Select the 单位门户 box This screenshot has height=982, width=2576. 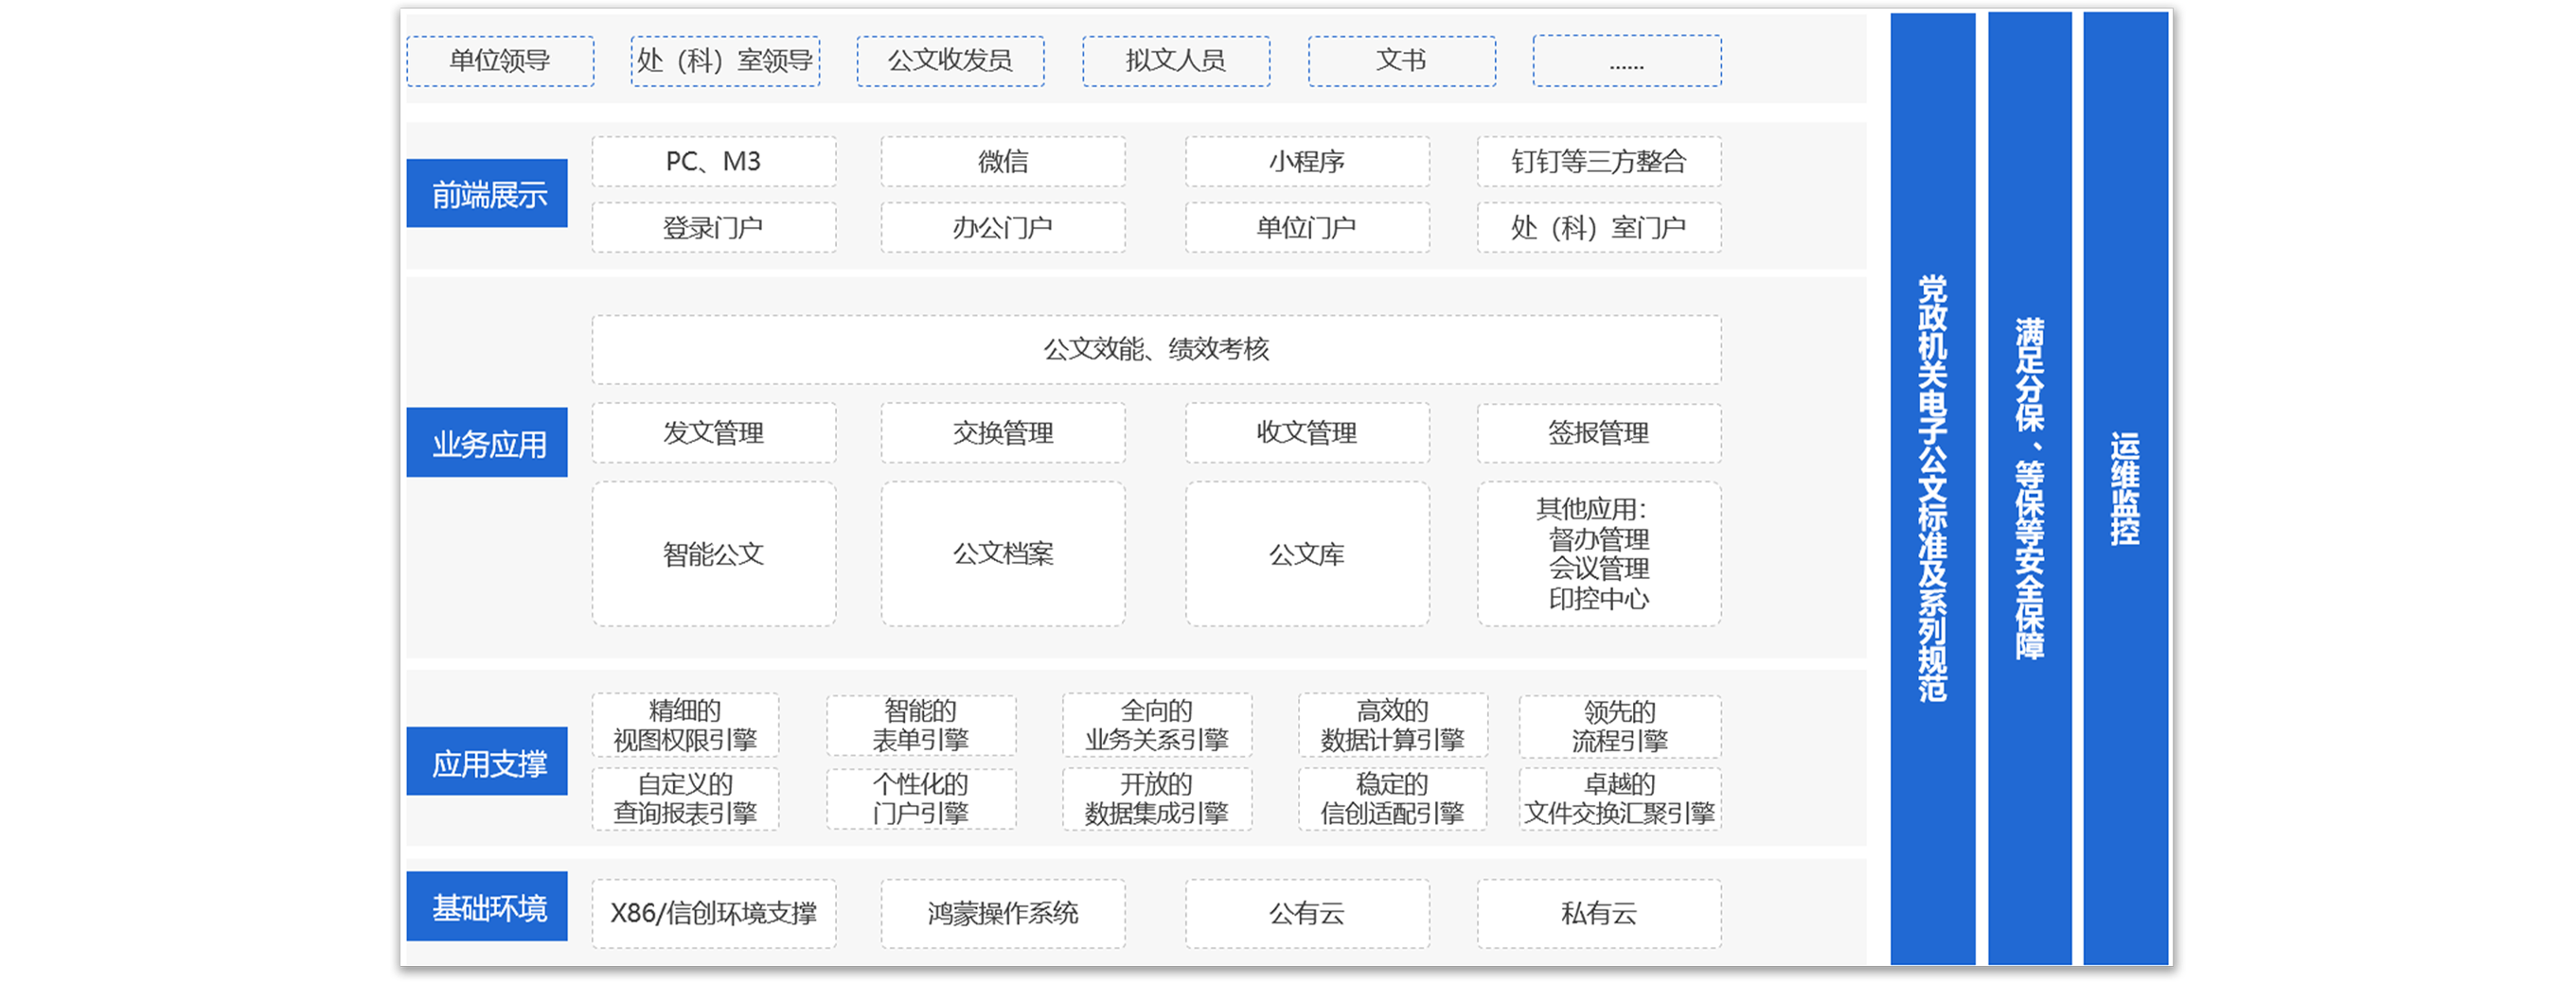point(1307,228)
